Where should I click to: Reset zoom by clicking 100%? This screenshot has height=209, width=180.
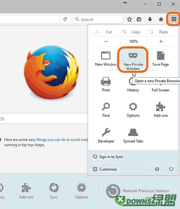134,42
